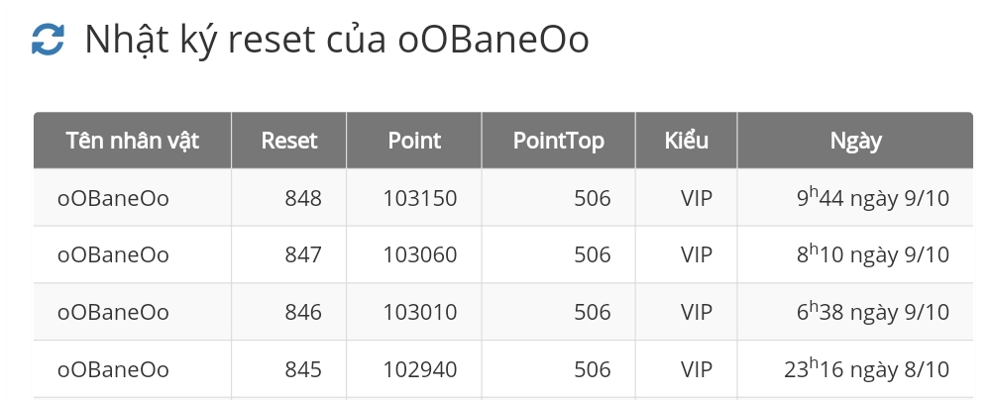The width and height of the screenshot is (989, 400).
Task: Click the point value 102940
Action: tap(420, 370)
